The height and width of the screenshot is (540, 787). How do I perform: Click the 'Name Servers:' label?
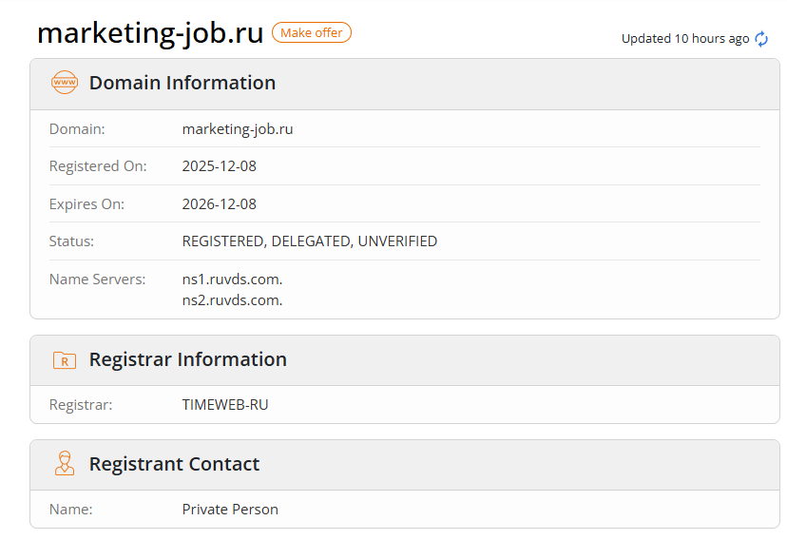[97, 280]
